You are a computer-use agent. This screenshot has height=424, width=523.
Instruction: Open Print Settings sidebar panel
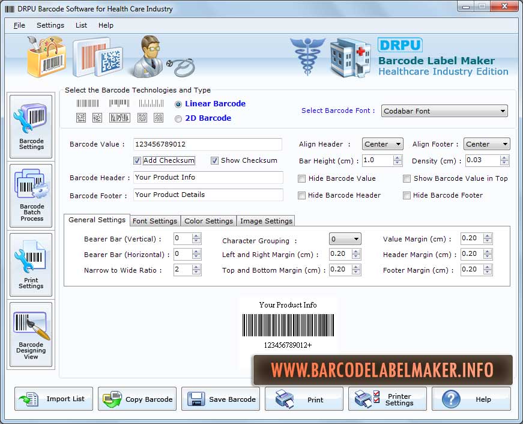tap(31, 265)
